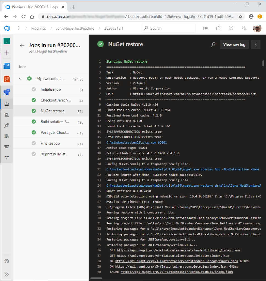
Task: Click the Azure DevOps Search box
Action: coord(169,28)
